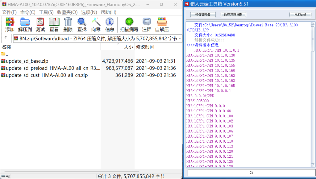Click the parent folder '..' icon
This screenshot has width=316, height=179.
coord(3,54)
